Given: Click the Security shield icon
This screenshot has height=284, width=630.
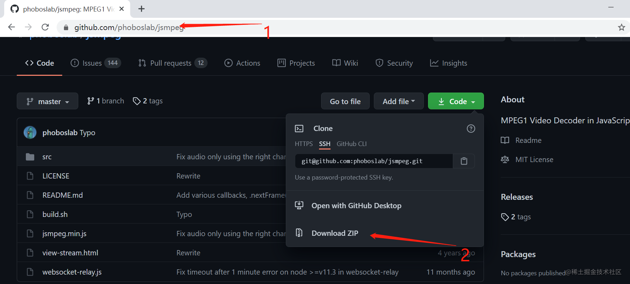Looking at the screenshot, I should [x=379, y=63].
